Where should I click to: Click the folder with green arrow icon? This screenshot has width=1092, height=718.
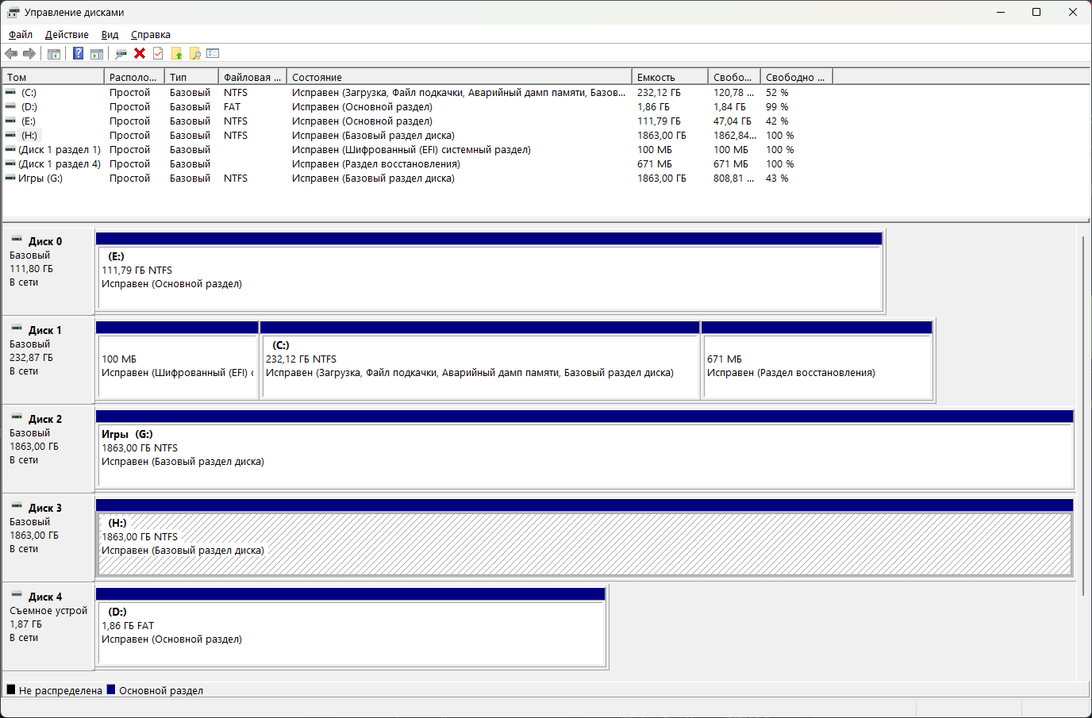[x=176, y=53]
